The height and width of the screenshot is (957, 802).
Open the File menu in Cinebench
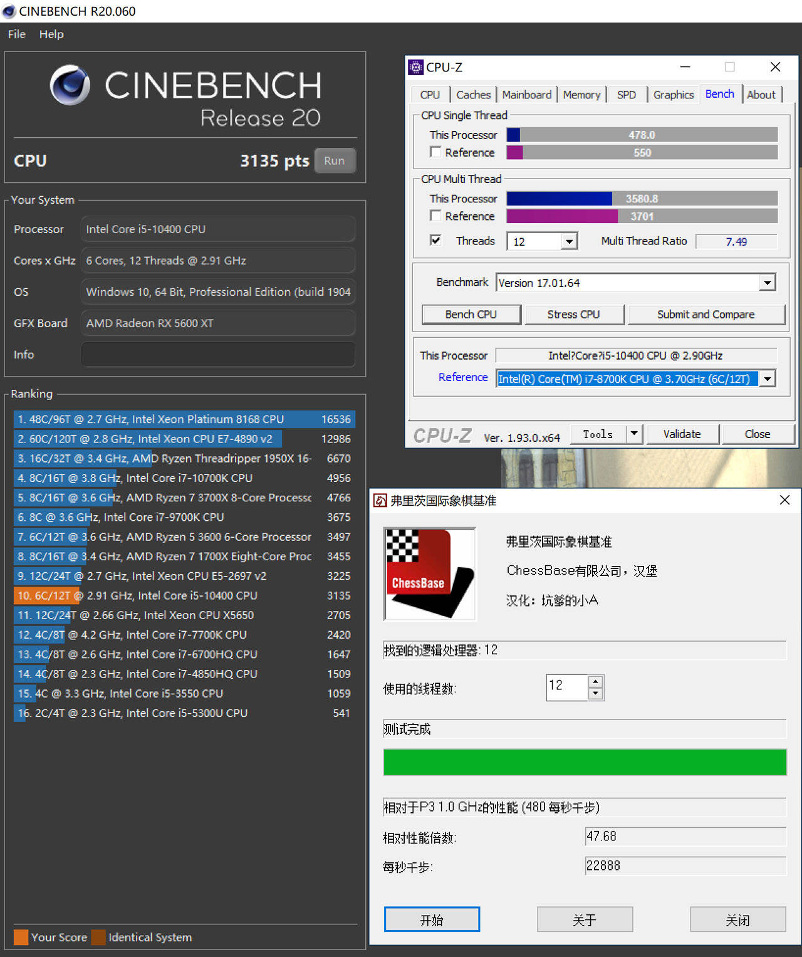16,34
